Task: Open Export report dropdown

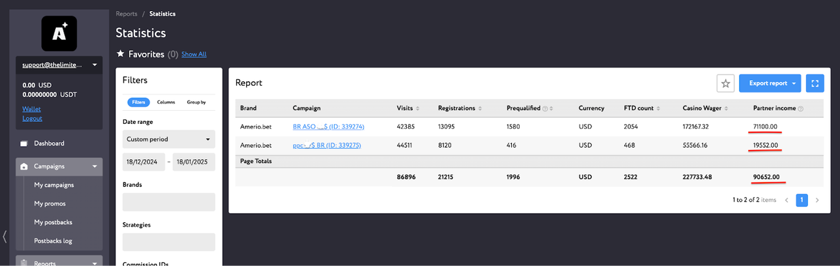Action: 770,83
